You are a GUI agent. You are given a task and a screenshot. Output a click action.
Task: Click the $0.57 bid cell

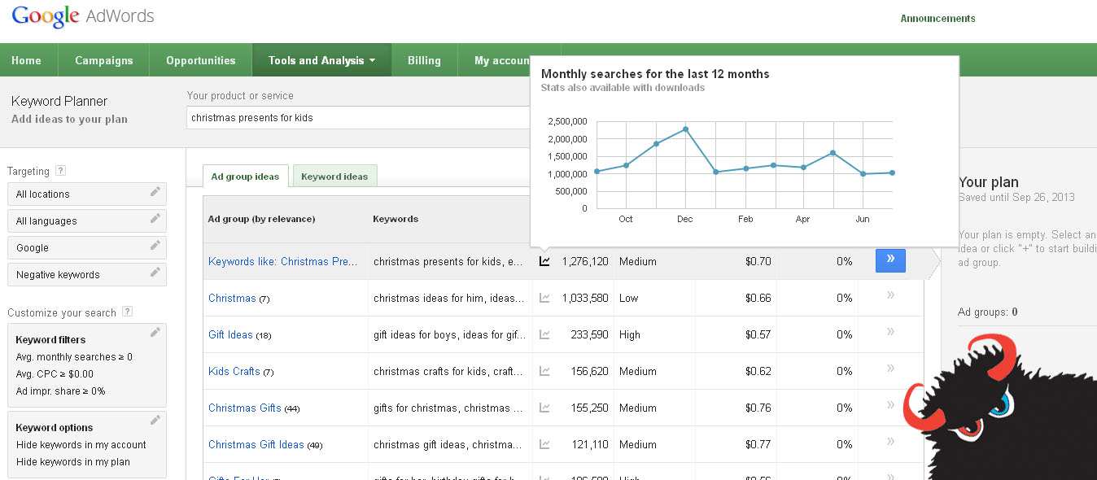758,335
